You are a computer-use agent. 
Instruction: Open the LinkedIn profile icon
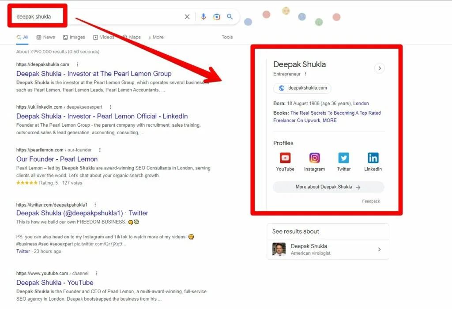pyautogui.click(x=373, y=158)
